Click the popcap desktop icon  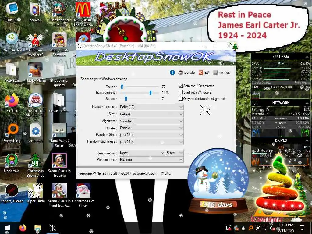[35, 12]
